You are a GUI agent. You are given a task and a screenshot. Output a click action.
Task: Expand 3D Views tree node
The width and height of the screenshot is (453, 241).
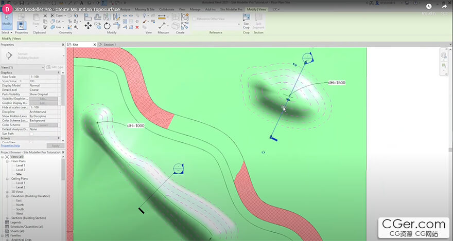coord(7,192)
